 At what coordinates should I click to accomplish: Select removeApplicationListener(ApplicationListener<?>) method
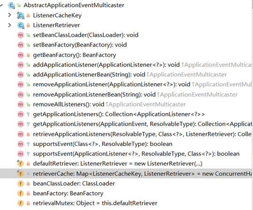pyautogui.click(x=112, y=85)
